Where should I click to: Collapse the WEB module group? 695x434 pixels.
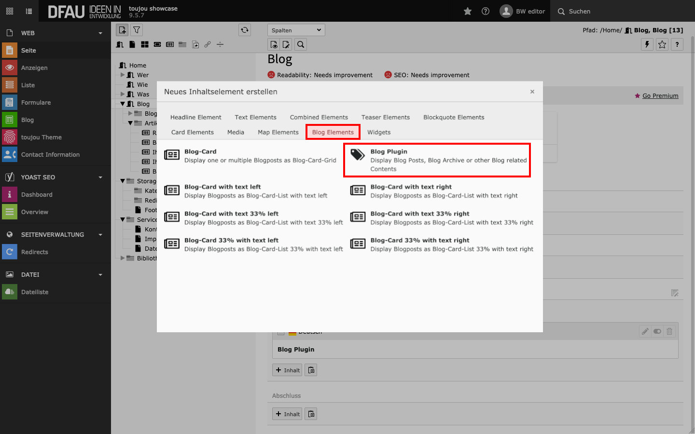click(100, 33)
